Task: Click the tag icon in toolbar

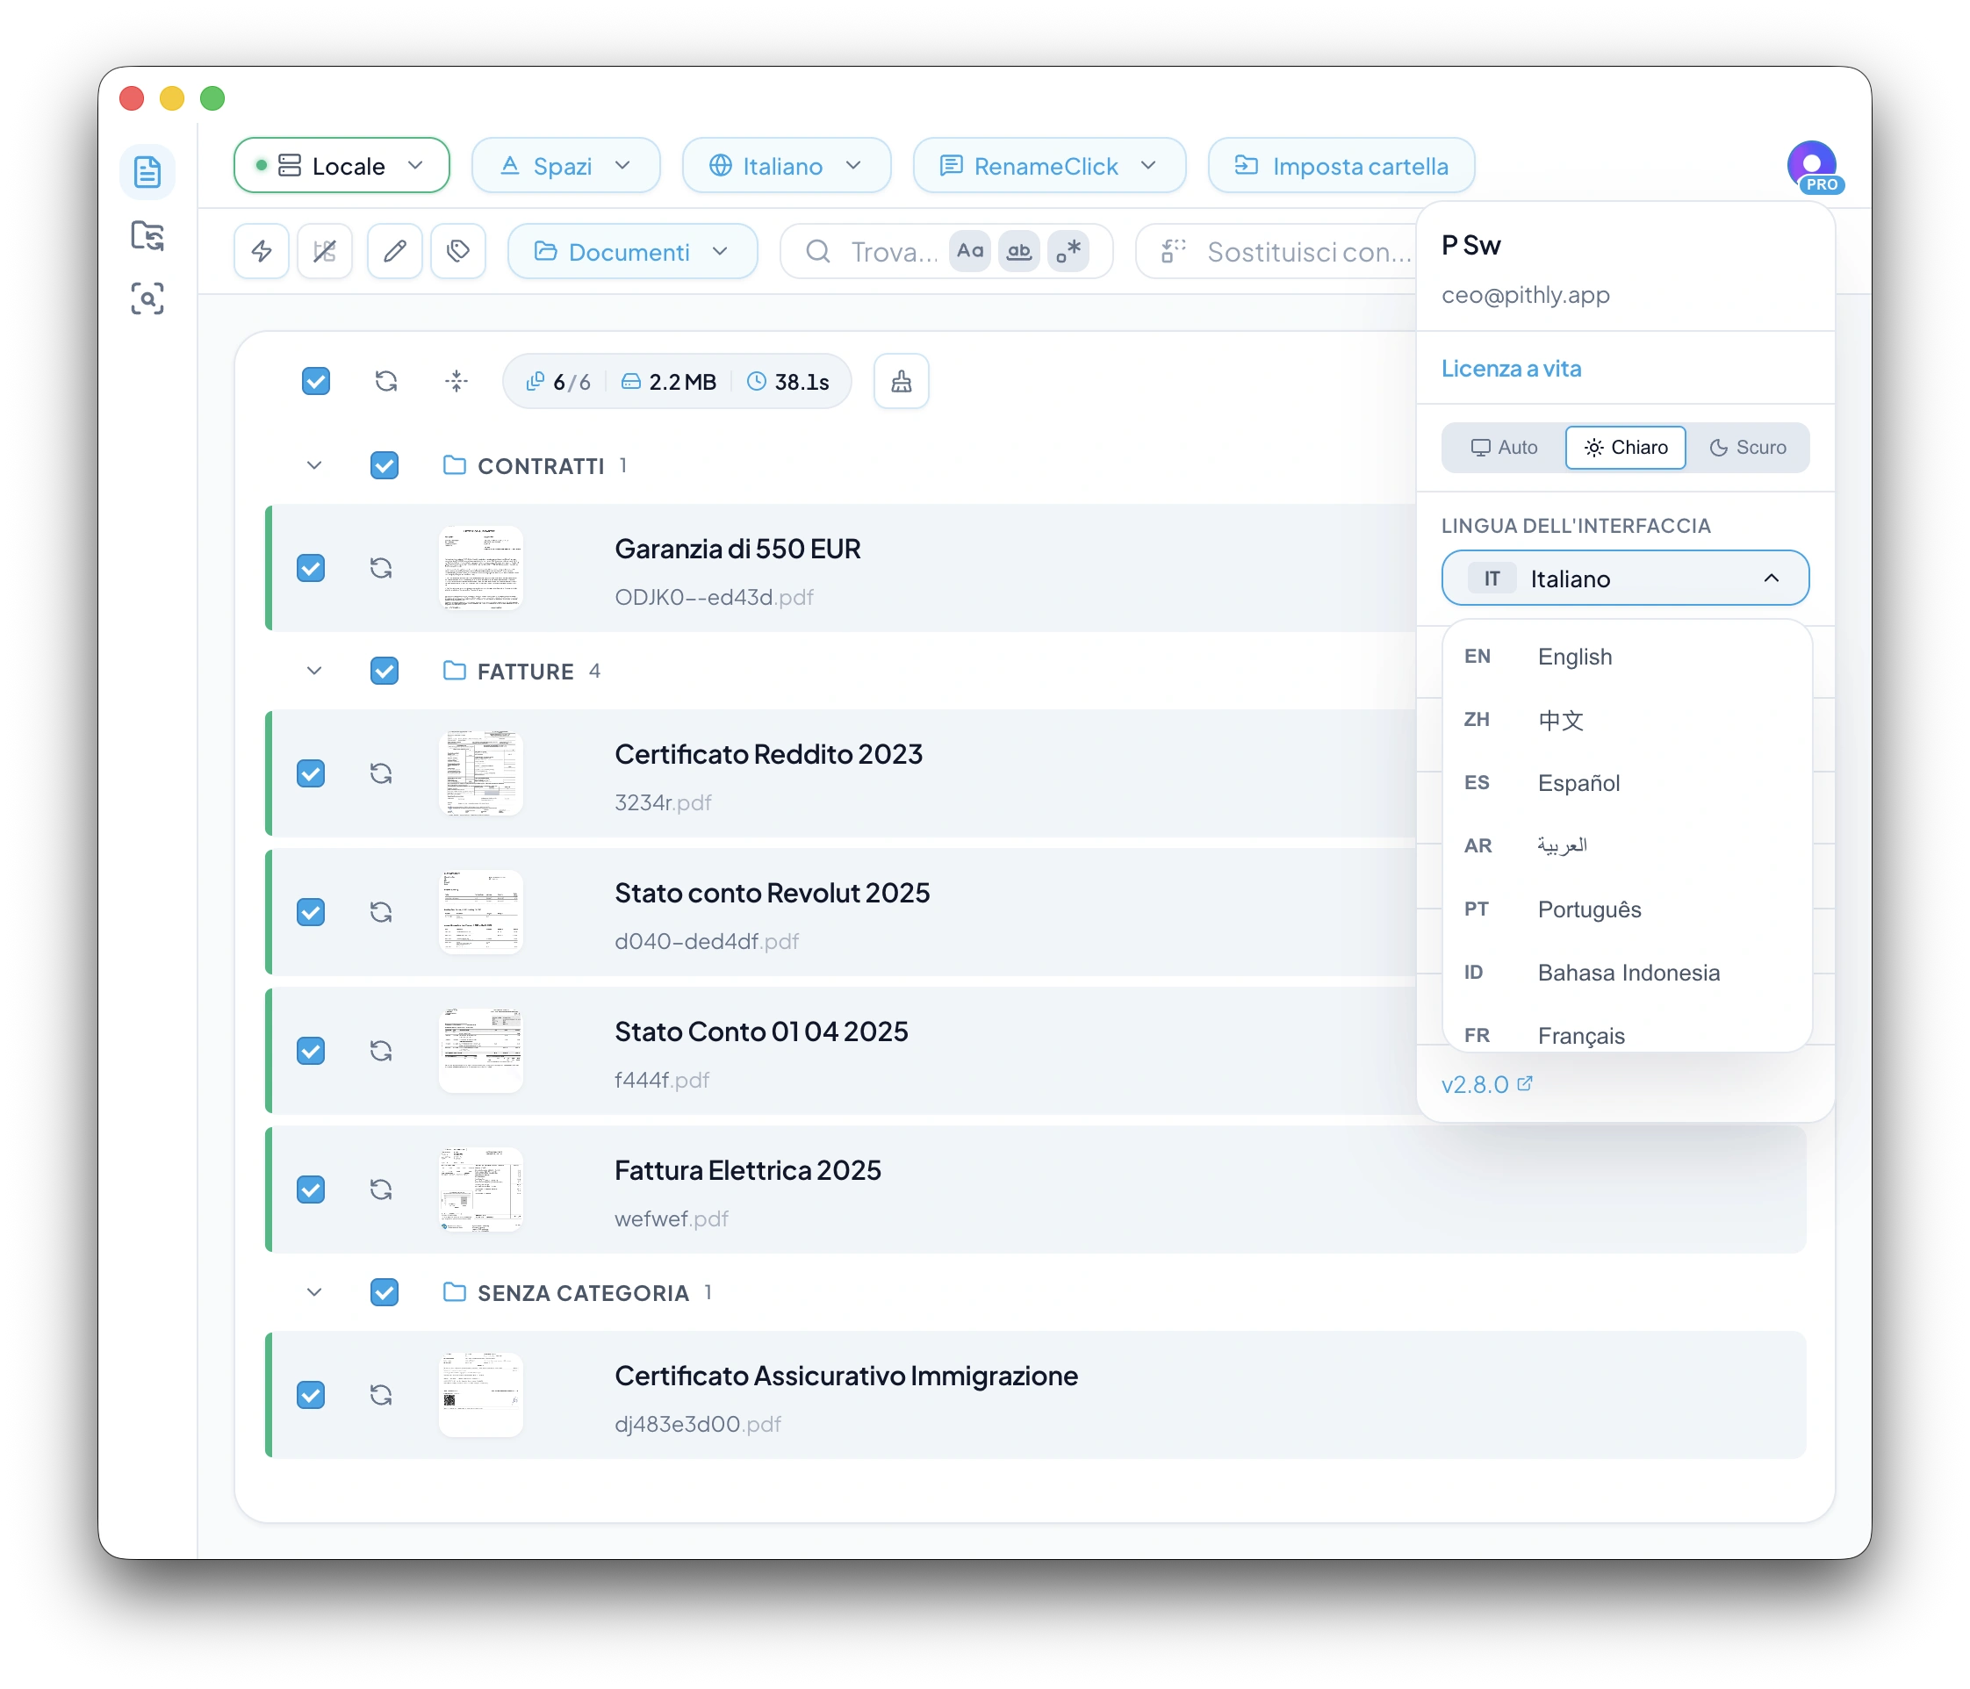Action: pyautogui.click(x=458, y=251)
